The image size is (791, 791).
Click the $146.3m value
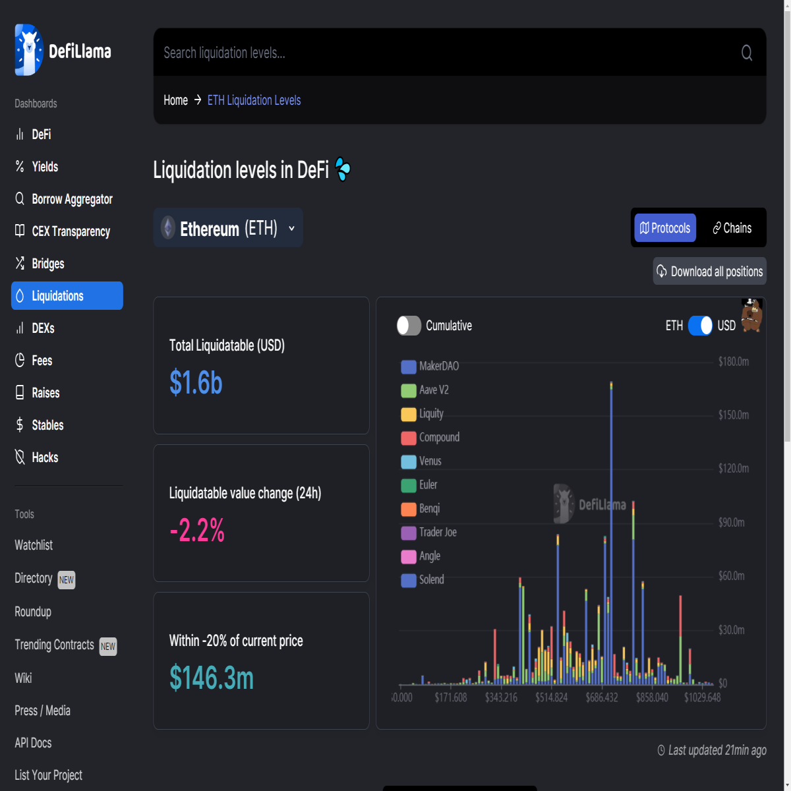[x=212, y=678]
